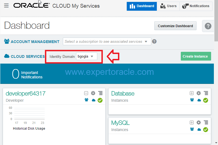This screenshot has height=145, width=218.
Task: Open action menu for Database card
Action: pos(206,93)
